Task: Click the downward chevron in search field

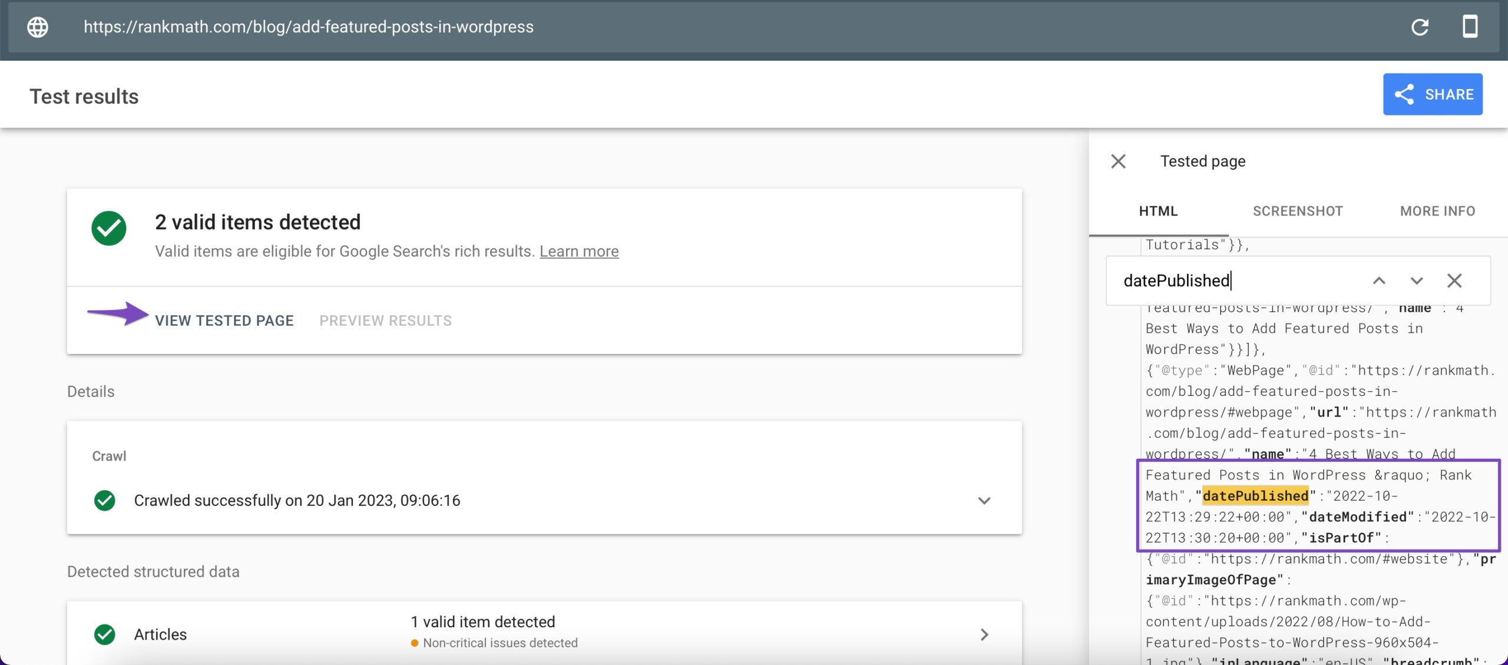Action: [x=1415, y=280]
